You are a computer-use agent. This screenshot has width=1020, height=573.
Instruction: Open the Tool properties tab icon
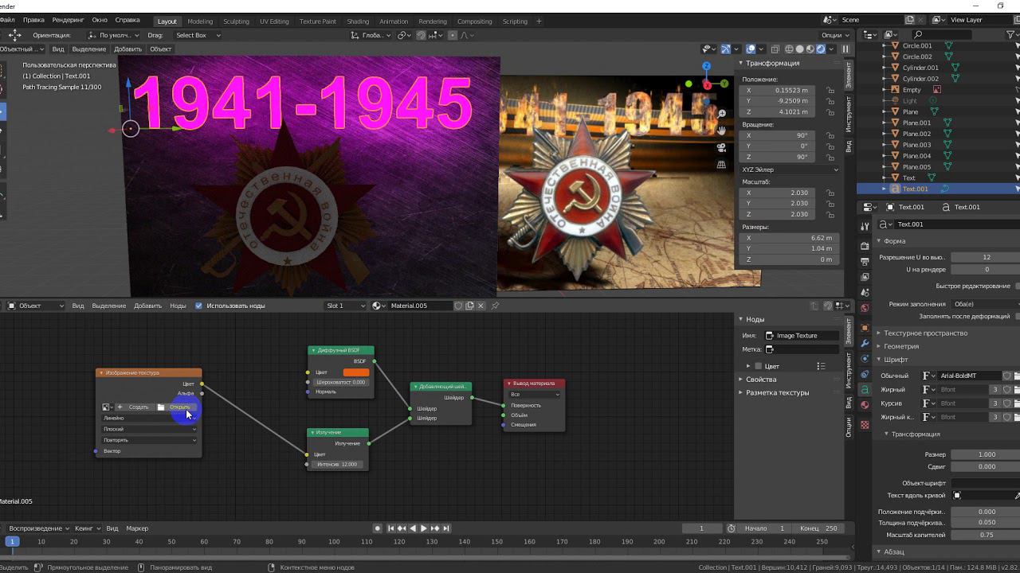(x=865, y=225)
